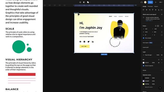The width and height of the screenshot is (164, 92).
Task: Open the distribute spacing dropdown icon
Action: [x=162, y=10]
